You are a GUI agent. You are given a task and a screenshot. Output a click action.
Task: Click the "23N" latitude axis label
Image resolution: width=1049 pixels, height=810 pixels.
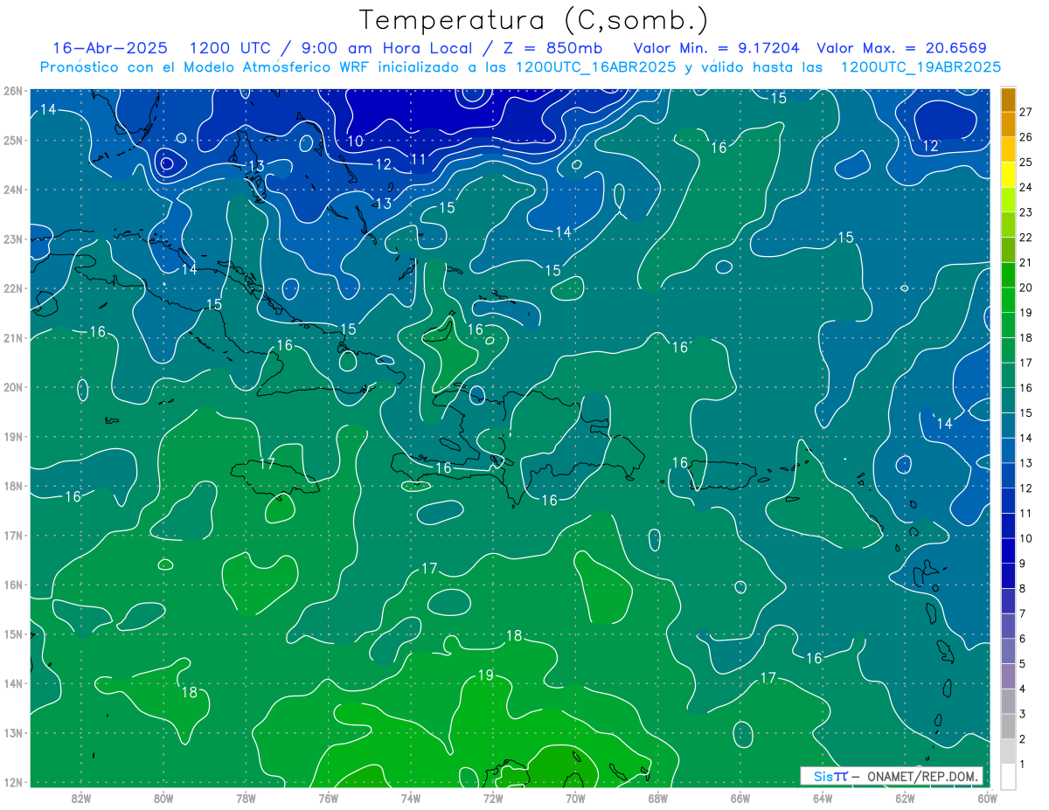point(12,239)
